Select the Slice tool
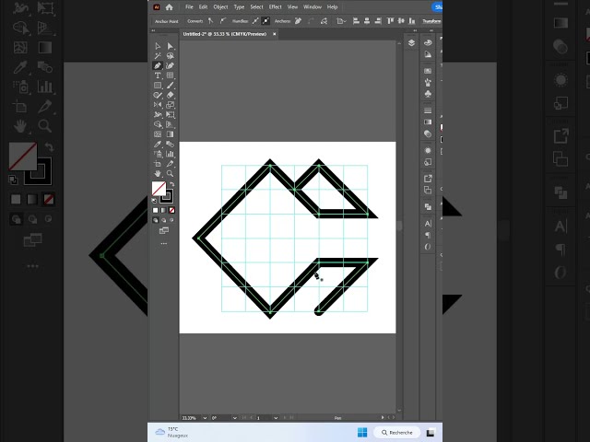The width and height of the screenshot is (590, 442). 170,164
